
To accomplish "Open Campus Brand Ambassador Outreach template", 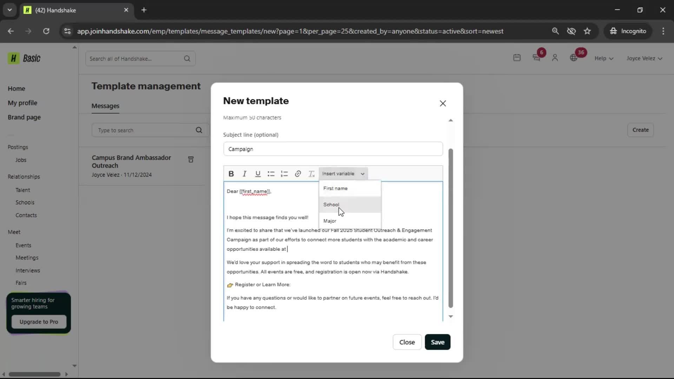I will pos(131,161).
